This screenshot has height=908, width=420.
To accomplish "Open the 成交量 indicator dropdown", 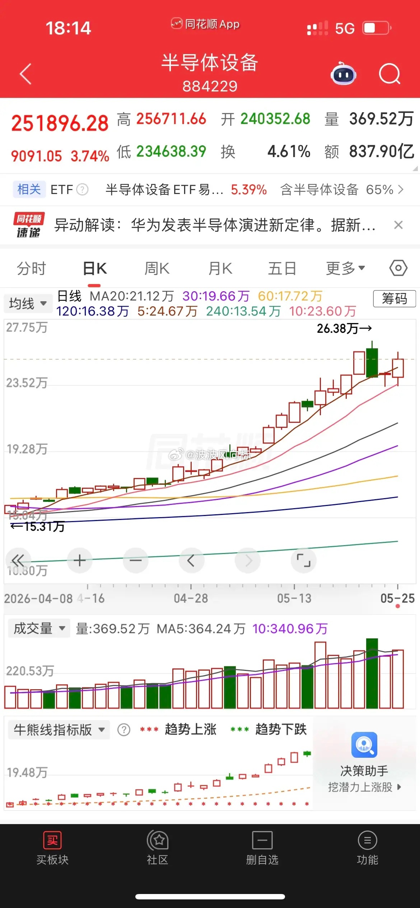I will [x=39, y=628].
